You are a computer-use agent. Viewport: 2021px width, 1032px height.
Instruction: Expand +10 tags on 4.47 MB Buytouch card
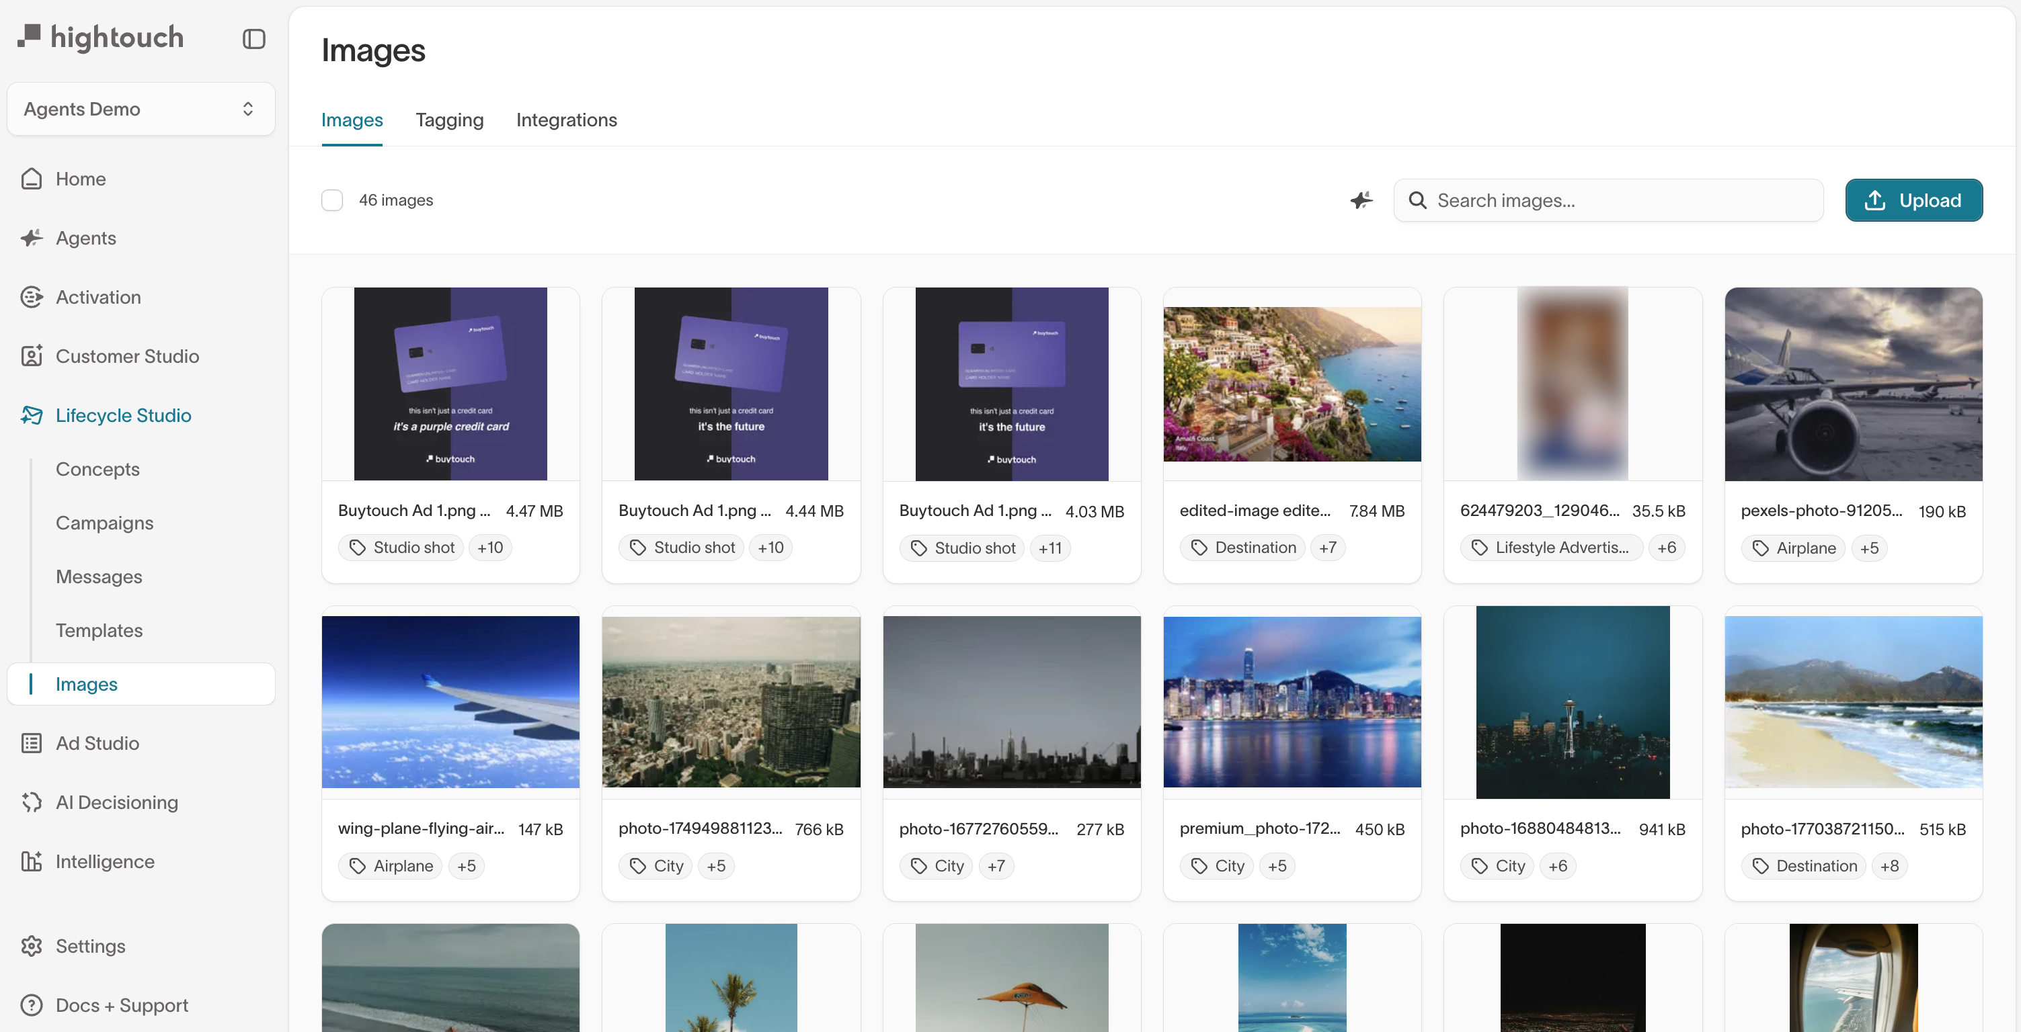click(490, 548)
